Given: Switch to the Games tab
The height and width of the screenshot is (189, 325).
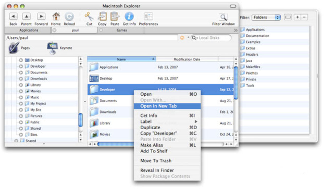Looking at the screenshot, I should pos(122,30).
